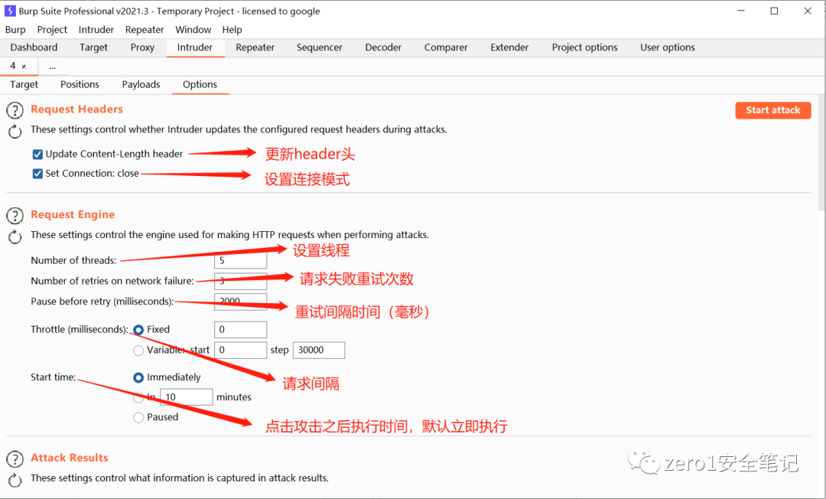The height and width of the screenshot is (499, 826).
Task: Click Fixed throttle value field
Action: tap(240, 330)
